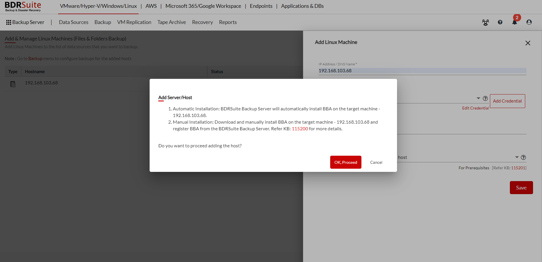Click the Edit Credential link
542x262 pixels.
tap(475, 108)
